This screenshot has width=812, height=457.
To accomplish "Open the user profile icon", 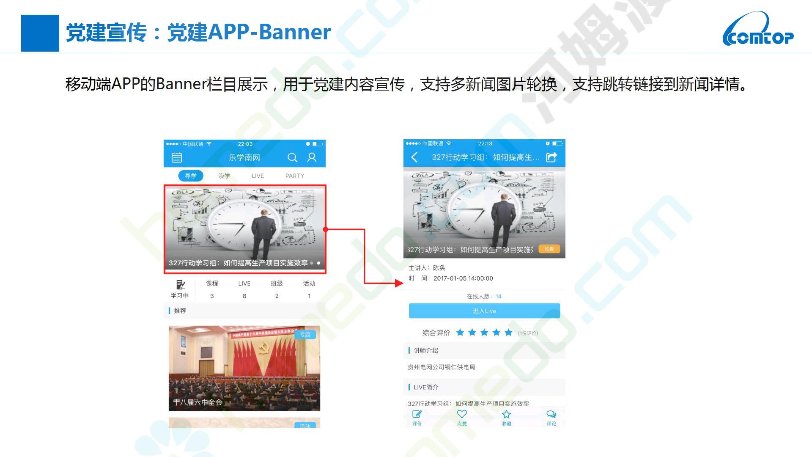I will [312, 158].
